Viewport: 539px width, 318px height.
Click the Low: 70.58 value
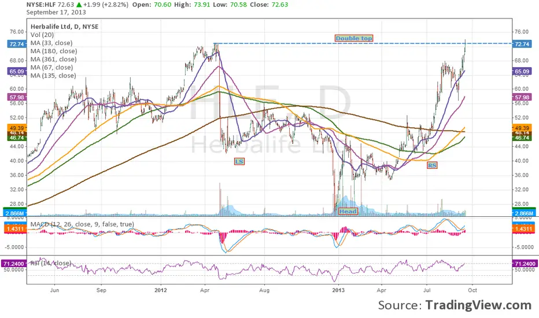pyautogui.click(x=230, y=5)
